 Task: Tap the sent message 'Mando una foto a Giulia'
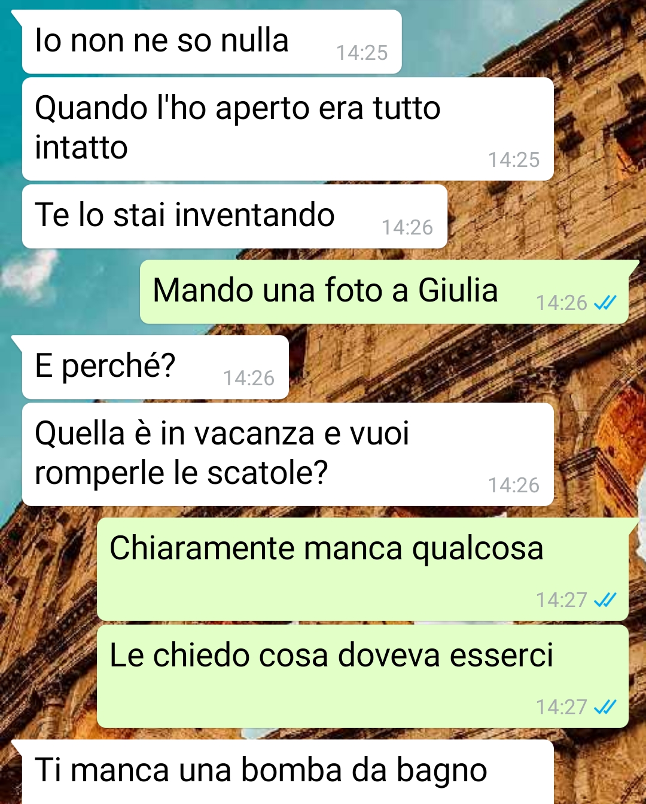click(x=384, y=292)
